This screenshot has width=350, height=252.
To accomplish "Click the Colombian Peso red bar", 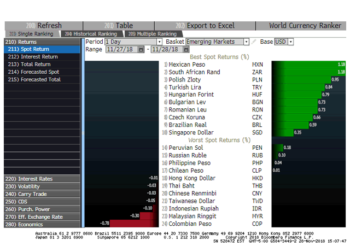I will [134, 223].
